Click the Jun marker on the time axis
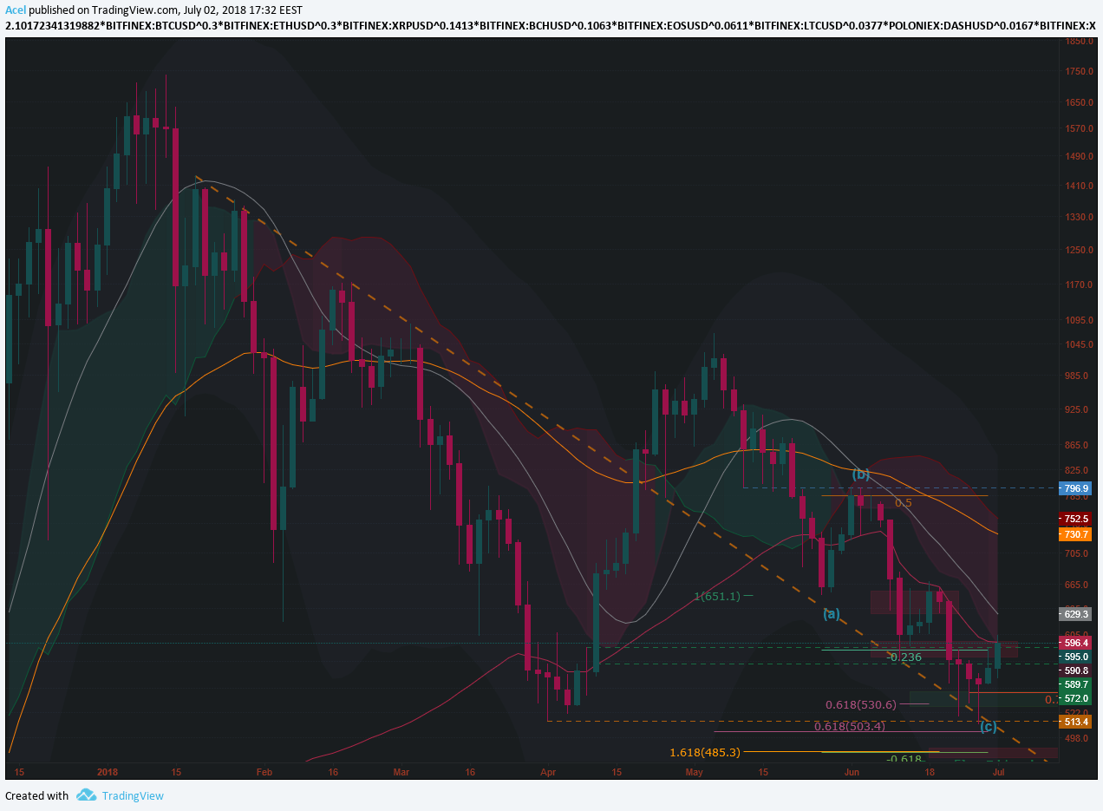 point(852,771)
